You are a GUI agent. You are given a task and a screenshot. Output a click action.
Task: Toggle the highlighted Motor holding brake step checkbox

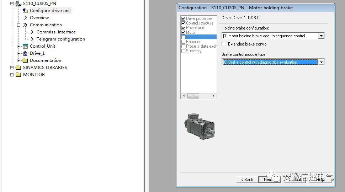[x=183, y=37]
